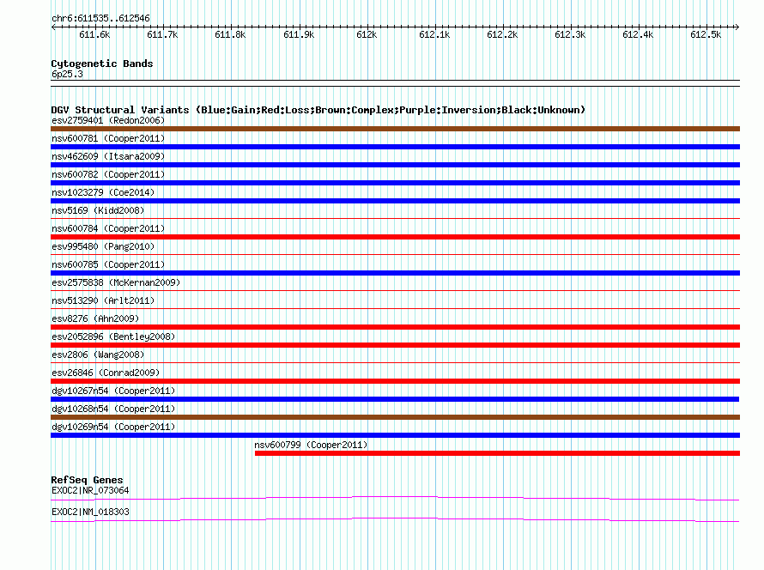Viewport: 764px width, 570px height.
Task: Click the 611.8k ruler tick label
Action: (230, 34)
